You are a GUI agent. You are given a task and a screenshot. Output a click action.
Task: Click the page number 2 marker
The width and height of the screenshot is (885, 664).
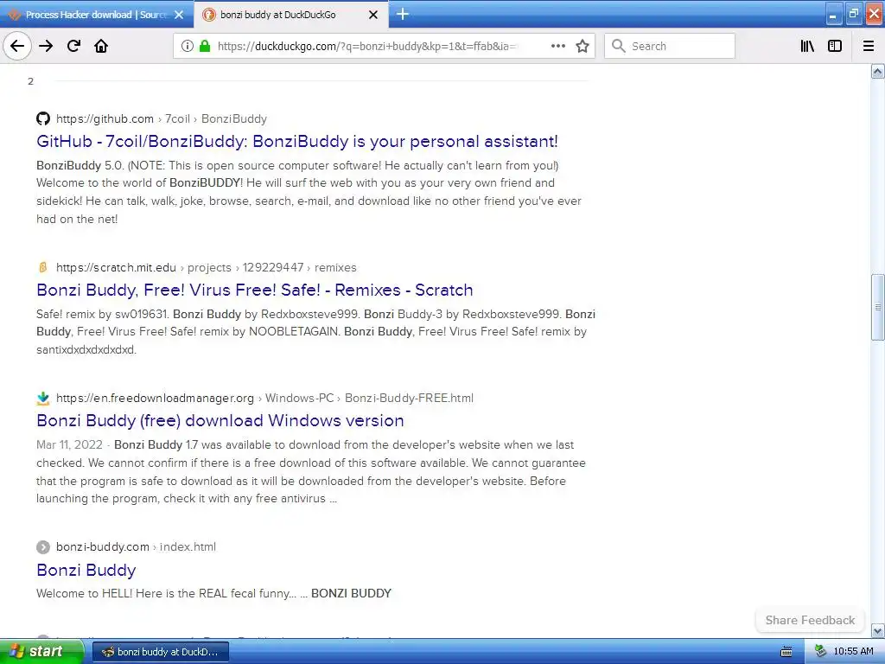click(30, 81)
